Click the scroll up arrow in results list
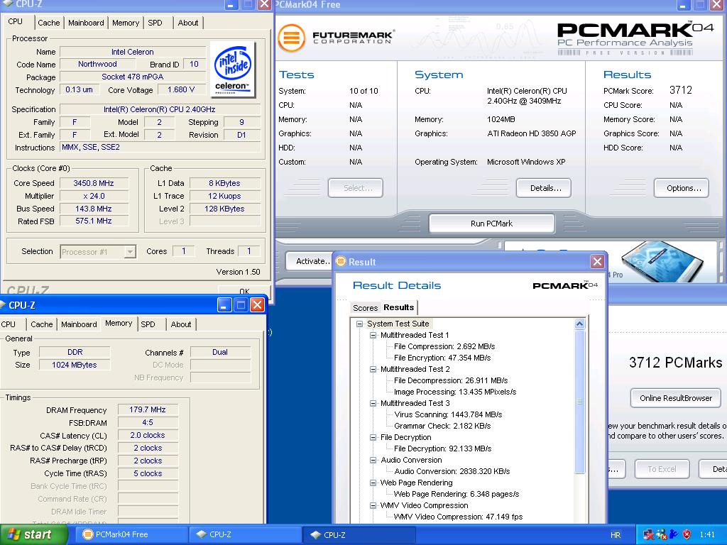Image resolution: width=727 pixels, height=545 pixels. coord(579,324)
